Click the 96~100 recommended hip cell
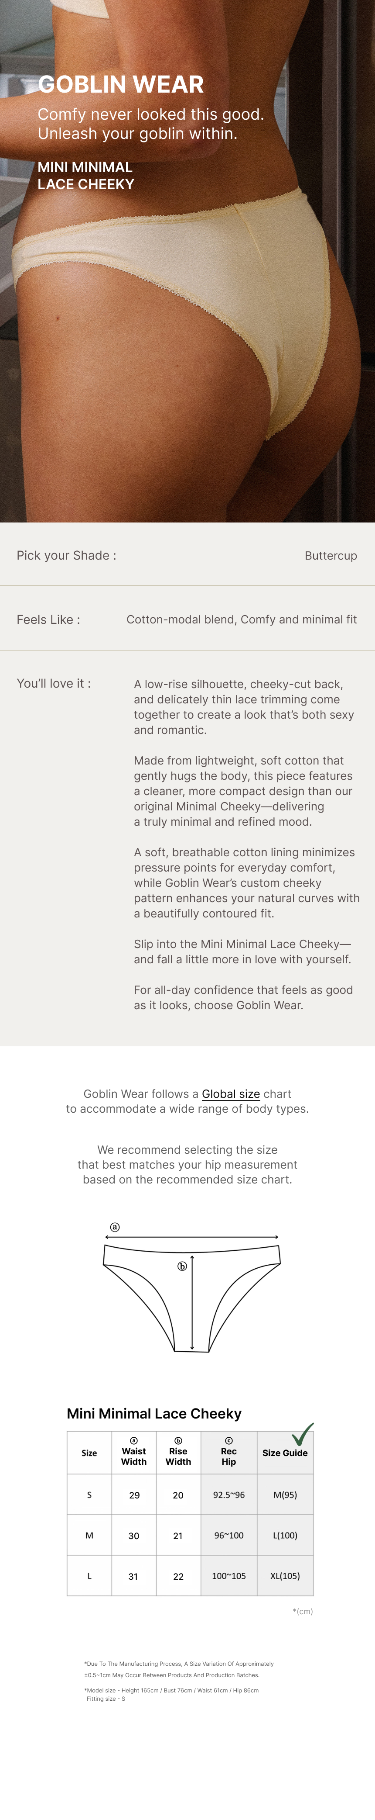 229,1535
